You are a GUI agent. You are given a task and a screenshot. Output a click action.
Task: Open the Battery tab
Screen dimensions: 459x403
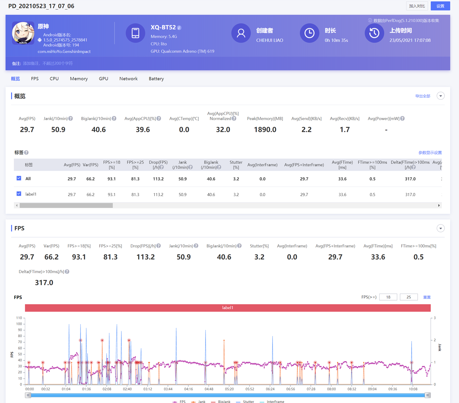156,79
